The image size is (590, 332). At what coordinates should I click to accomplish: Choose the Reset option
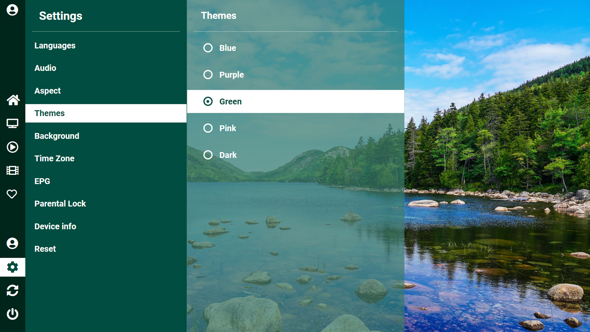tap(106, 249)
